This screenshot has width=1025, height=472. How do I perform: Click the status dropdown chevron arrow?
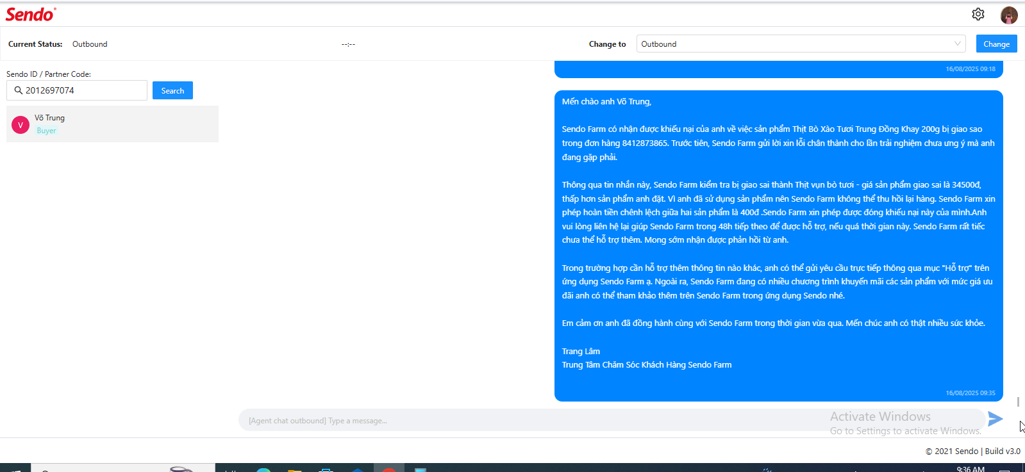[x=957, y=44]
